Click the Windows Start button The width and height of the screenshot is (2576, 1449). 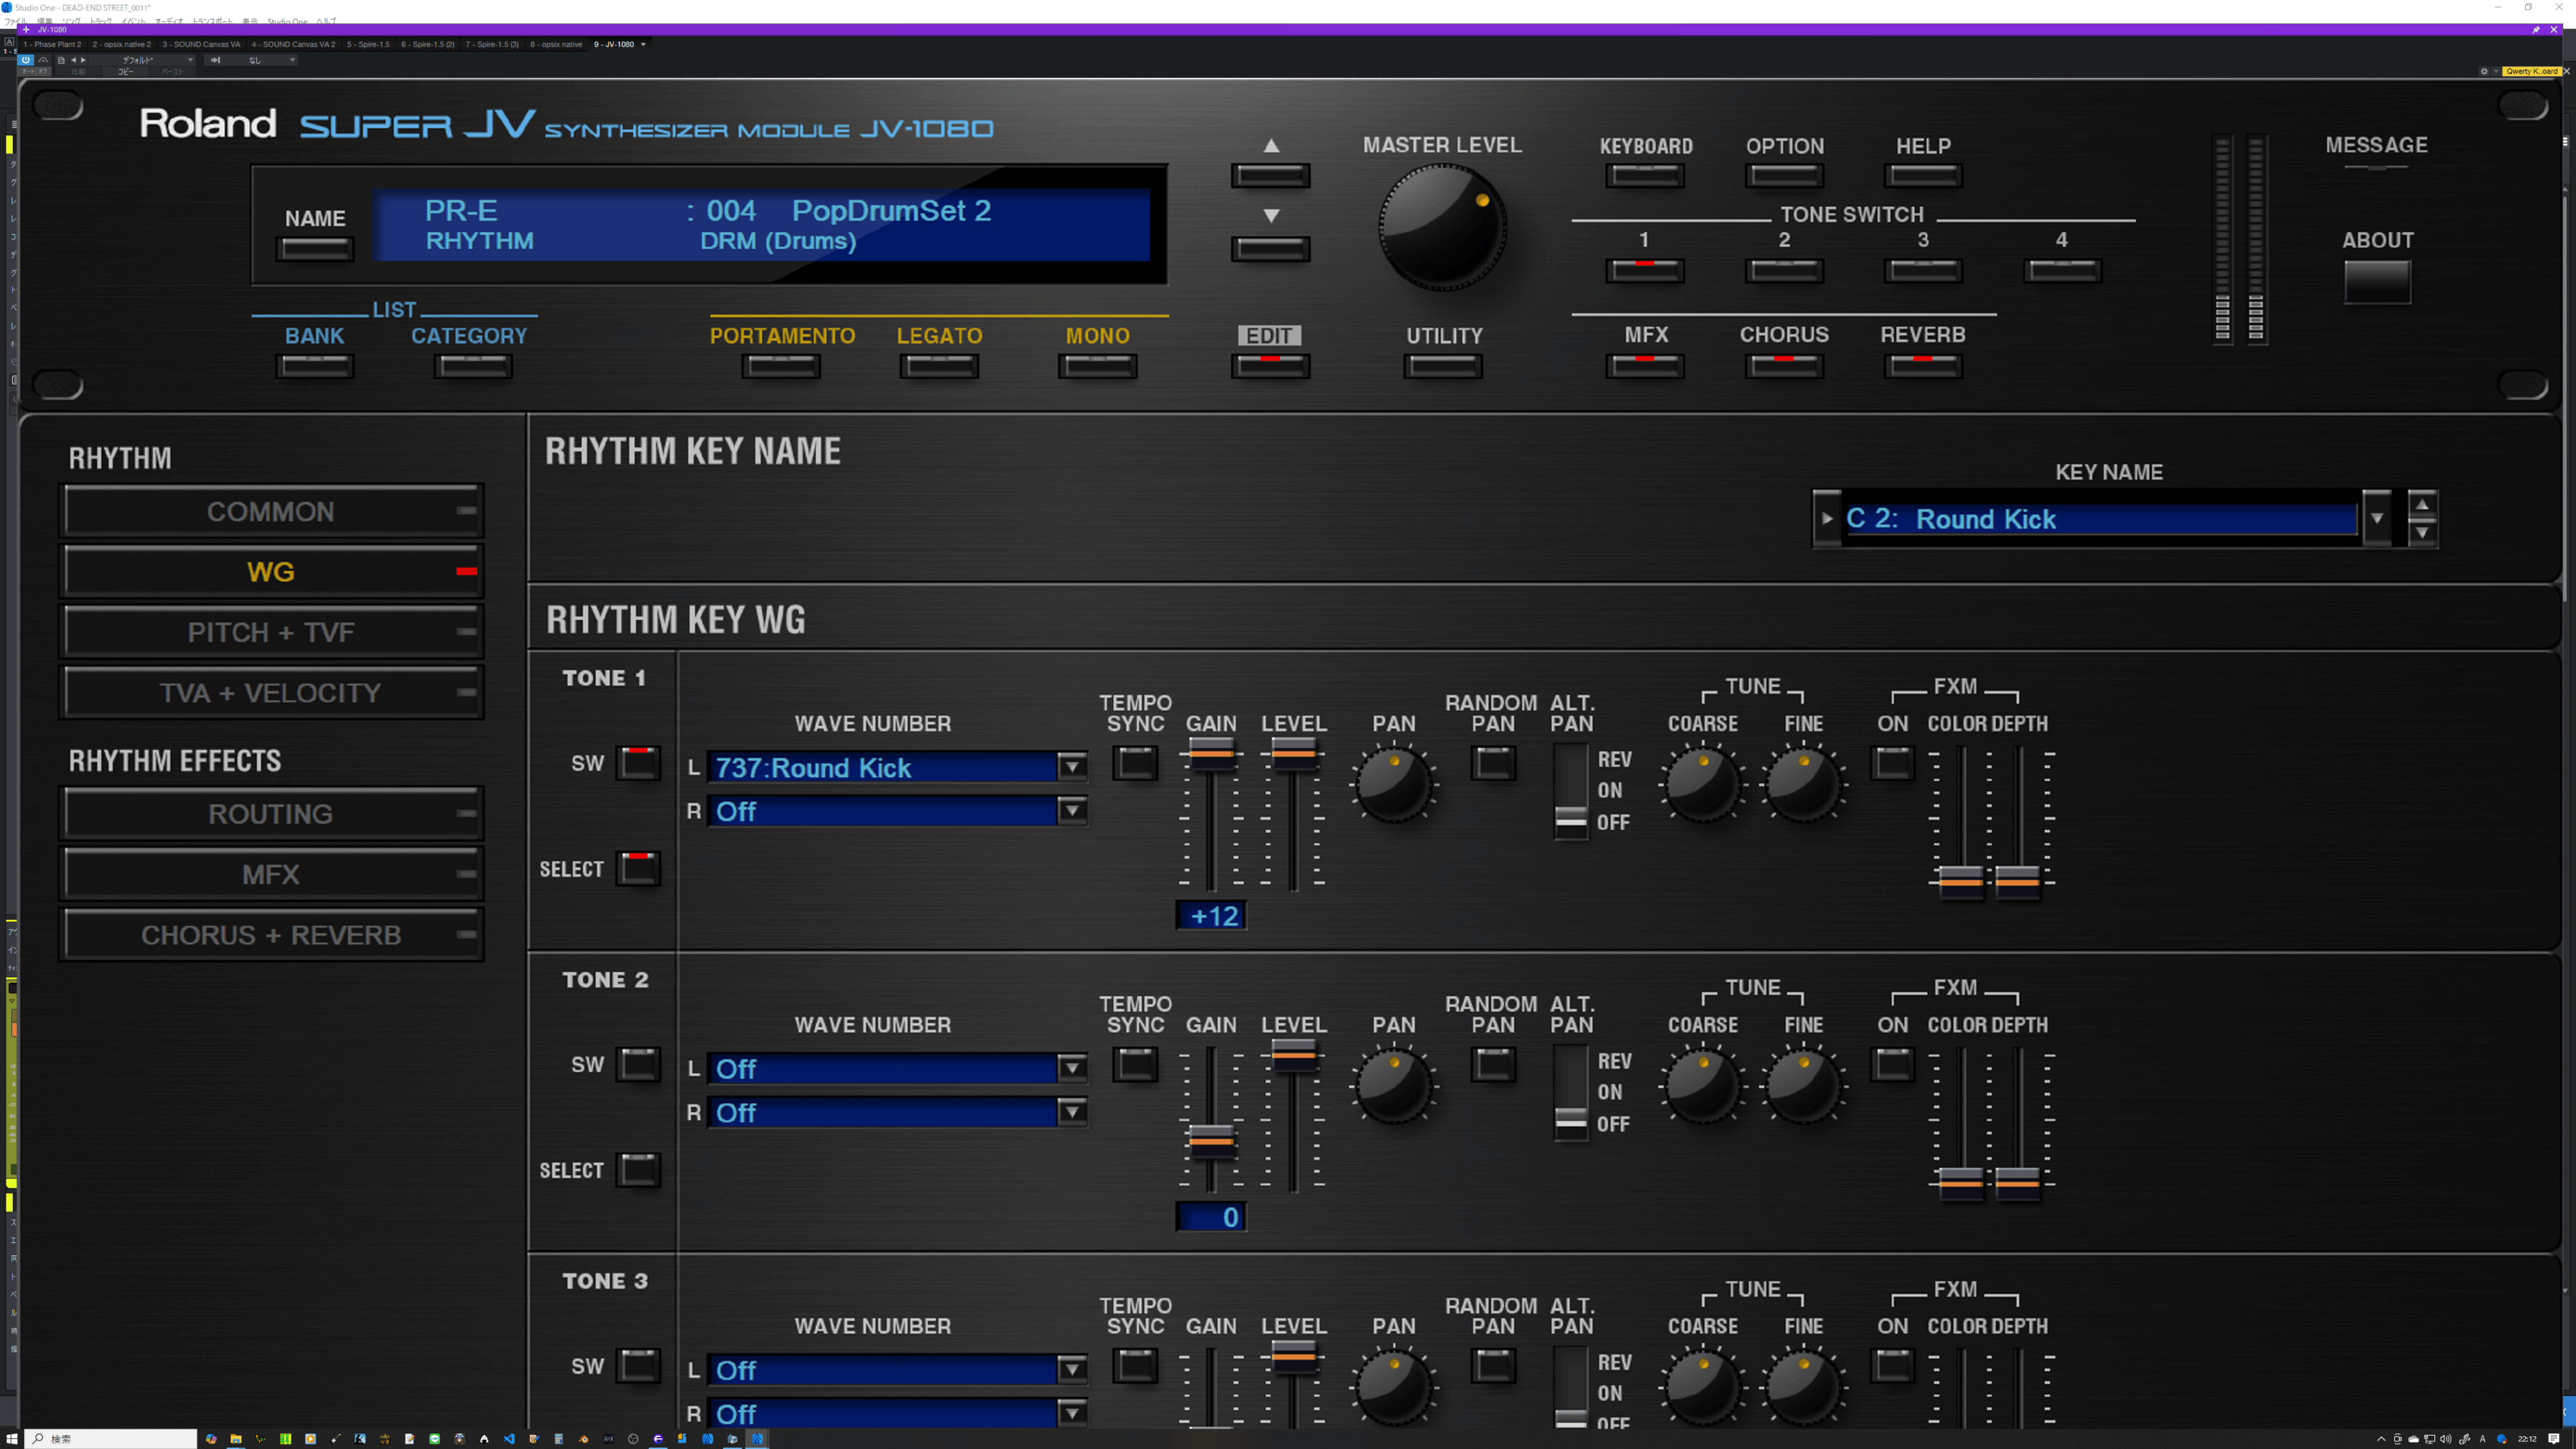pos(12,1439)
